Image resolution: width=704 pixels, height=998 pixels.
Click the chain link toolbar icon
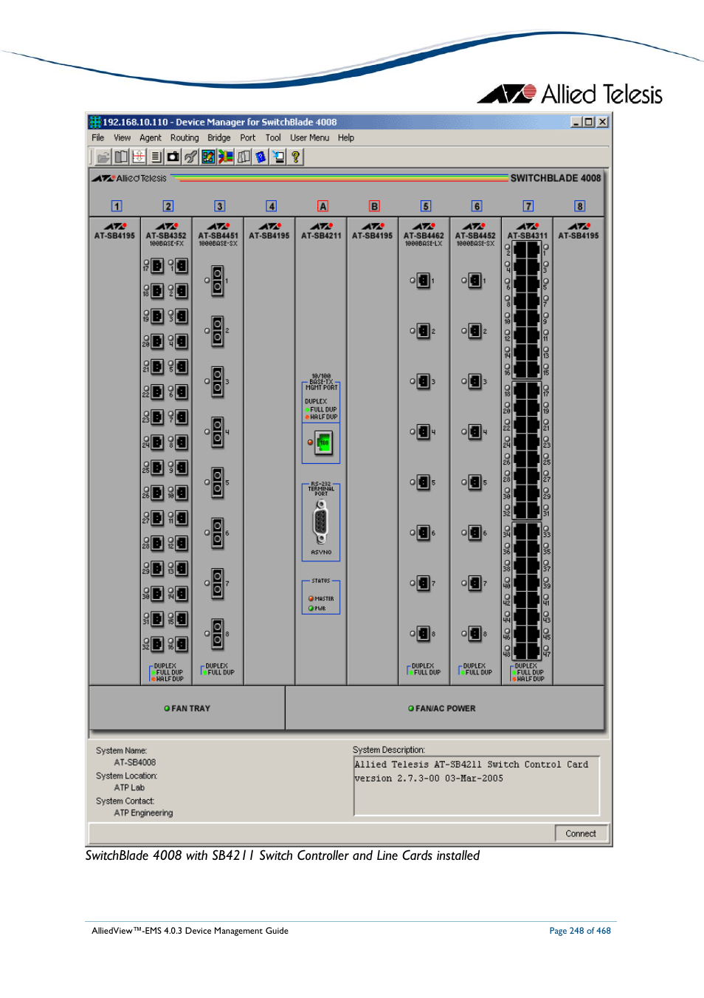[191, 157]
